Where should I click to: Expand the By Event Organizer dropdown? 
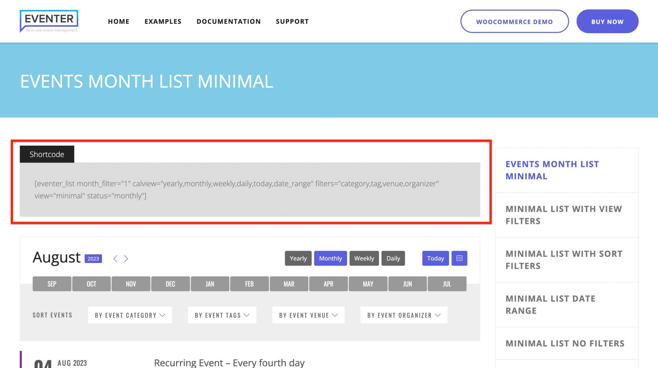tap(404, 315)
